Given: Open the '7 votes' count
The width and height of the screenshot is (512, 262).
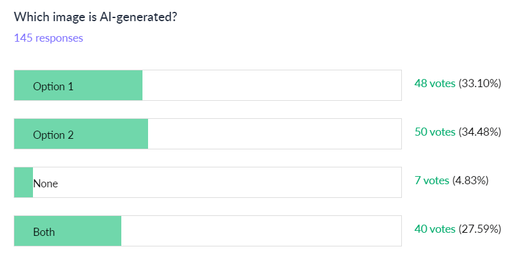Looking at the screenshot, I should [432, 180].
